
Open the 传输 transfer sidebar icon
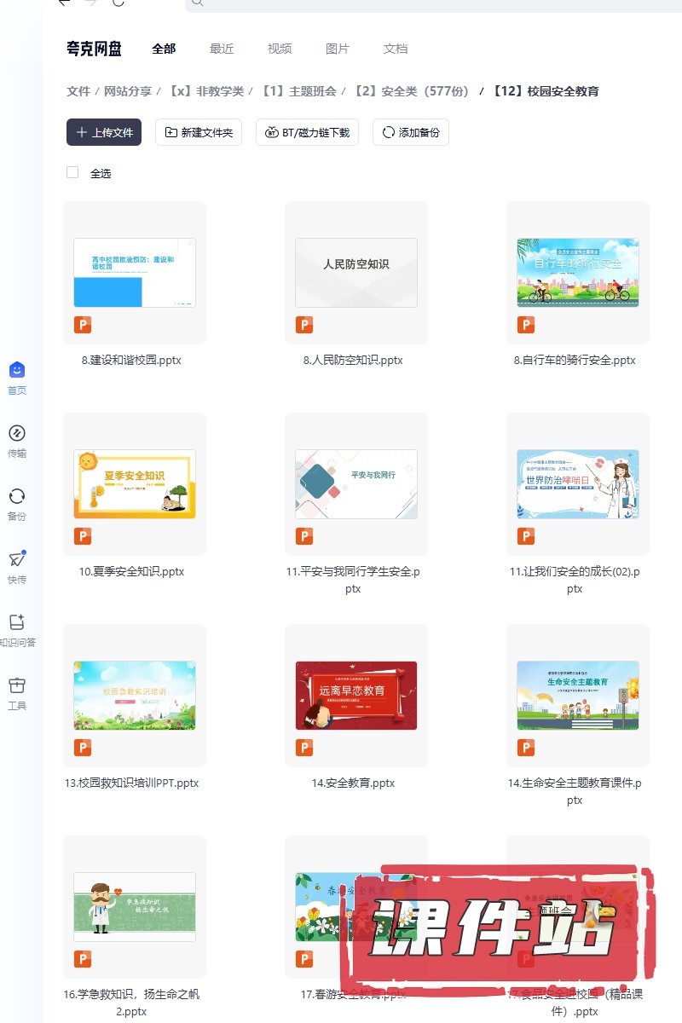tap(17, 433)
